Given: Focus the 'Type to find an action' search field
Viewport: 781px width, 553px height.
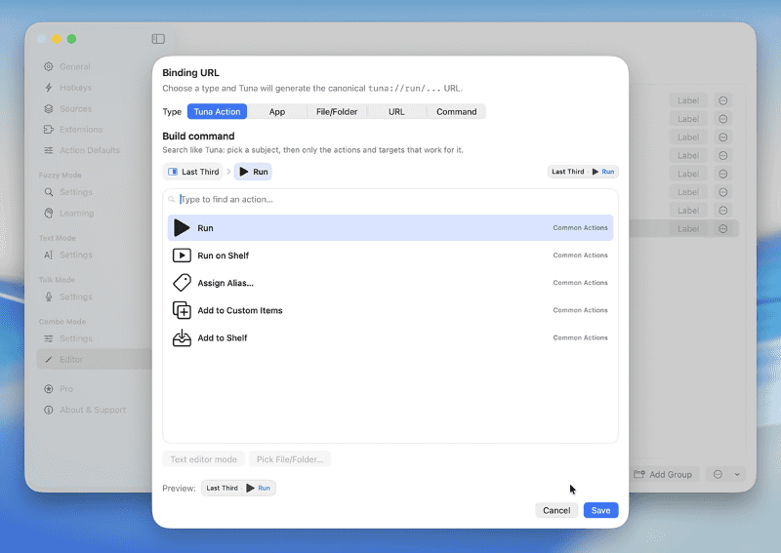Looking at the screenshot, I should pyautogui.click(x=390, y=199).
